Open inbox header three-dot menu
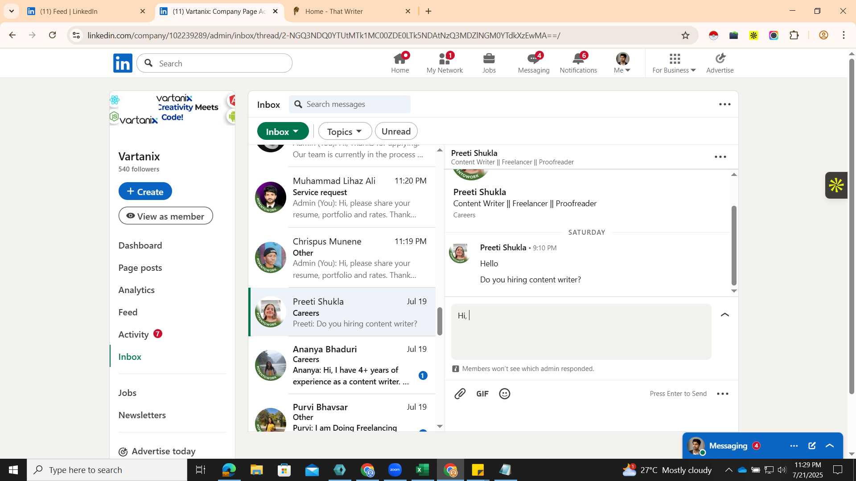The width and height of the screenshot is (856, 481). click(x=725, y=104)
